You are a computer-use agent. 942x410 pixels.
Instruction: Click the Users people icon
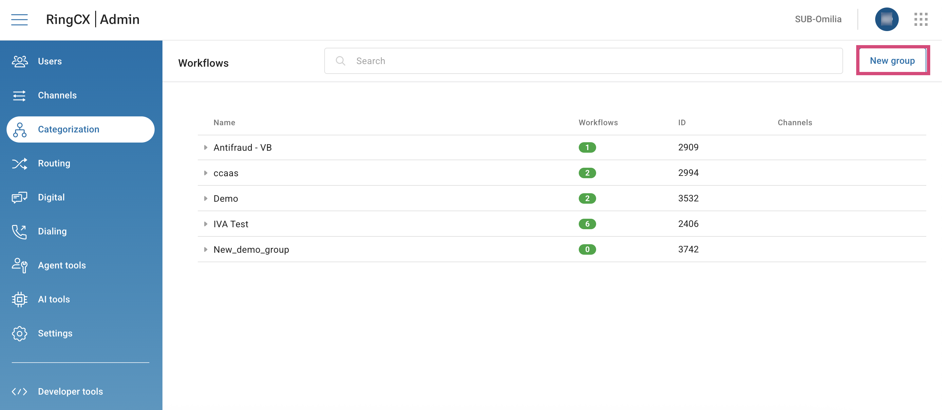19,61
